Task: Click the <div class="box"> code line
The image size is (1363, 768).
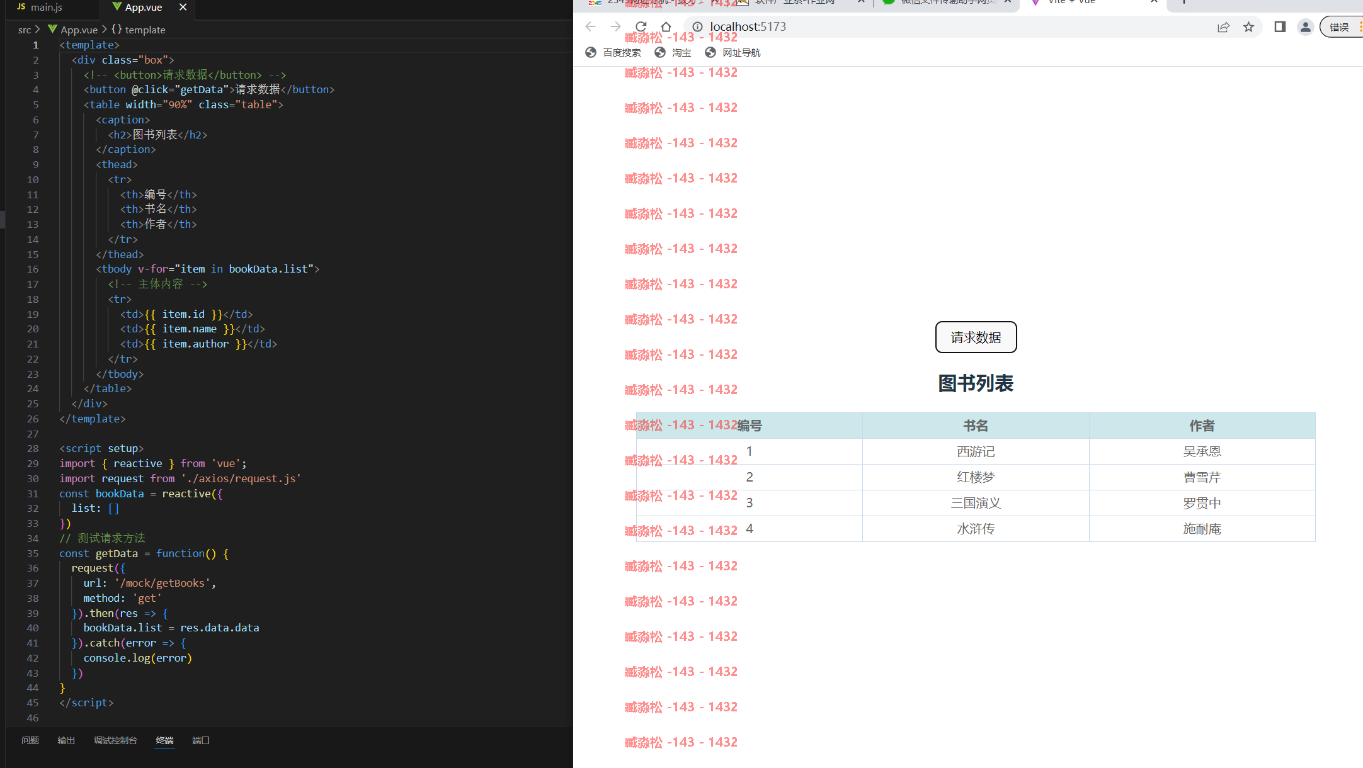Action: 123,60
